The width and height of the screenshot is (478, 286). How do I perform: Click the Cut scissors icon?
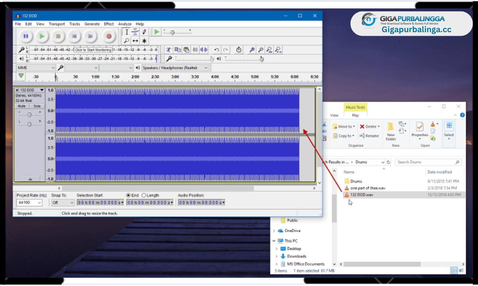click(169, 50)
